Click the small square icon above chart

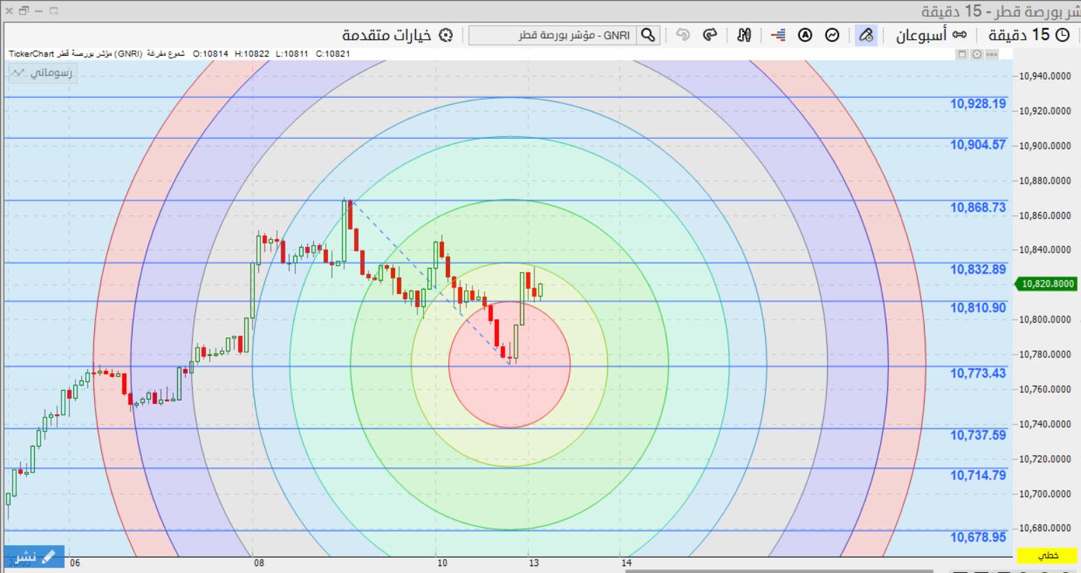tap(962, 54)
